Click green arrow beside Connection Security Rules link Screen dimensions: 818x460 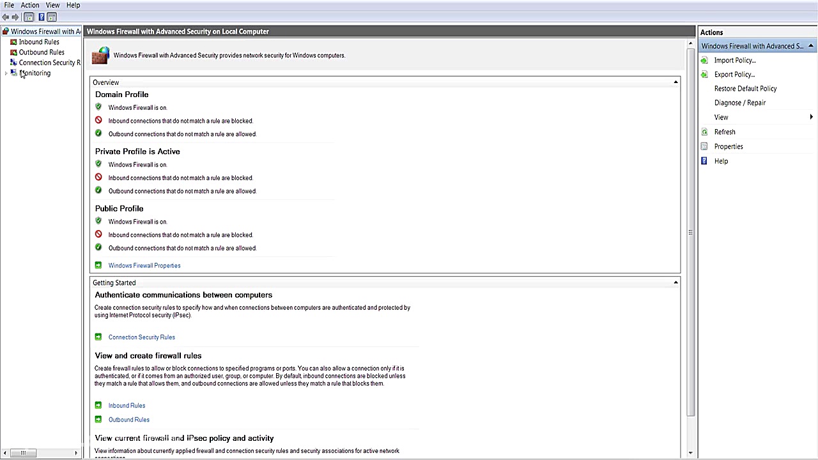(98, 337)
